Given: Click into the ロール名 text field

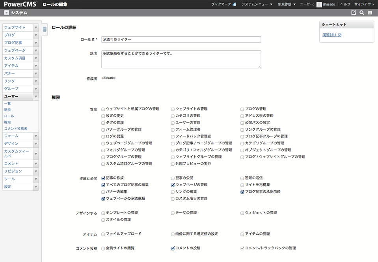Looking at the screenshot, I should coord(181,39).
